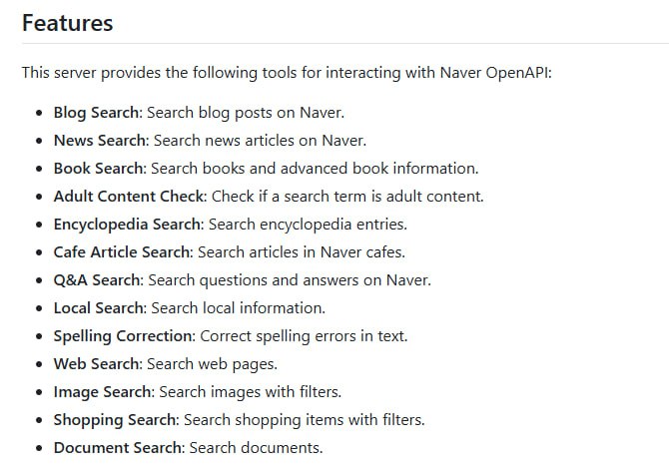Image resolution: width=669 pixels, height=469 pixels.
Task: Click the Spelling Correction label
Action: click(x=123, y=336)
